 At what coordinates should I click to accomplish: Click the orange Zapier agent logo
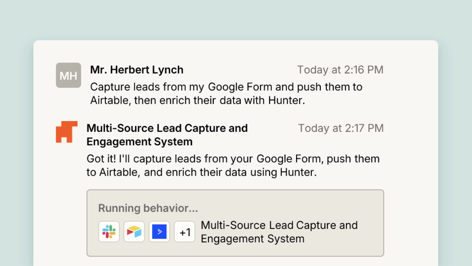click(67, 132)
